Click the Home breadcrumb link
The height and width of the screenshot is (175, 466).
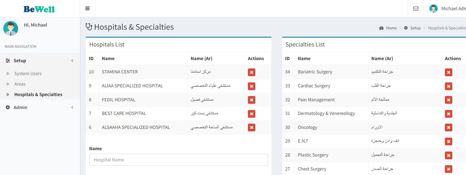[391, 28]
